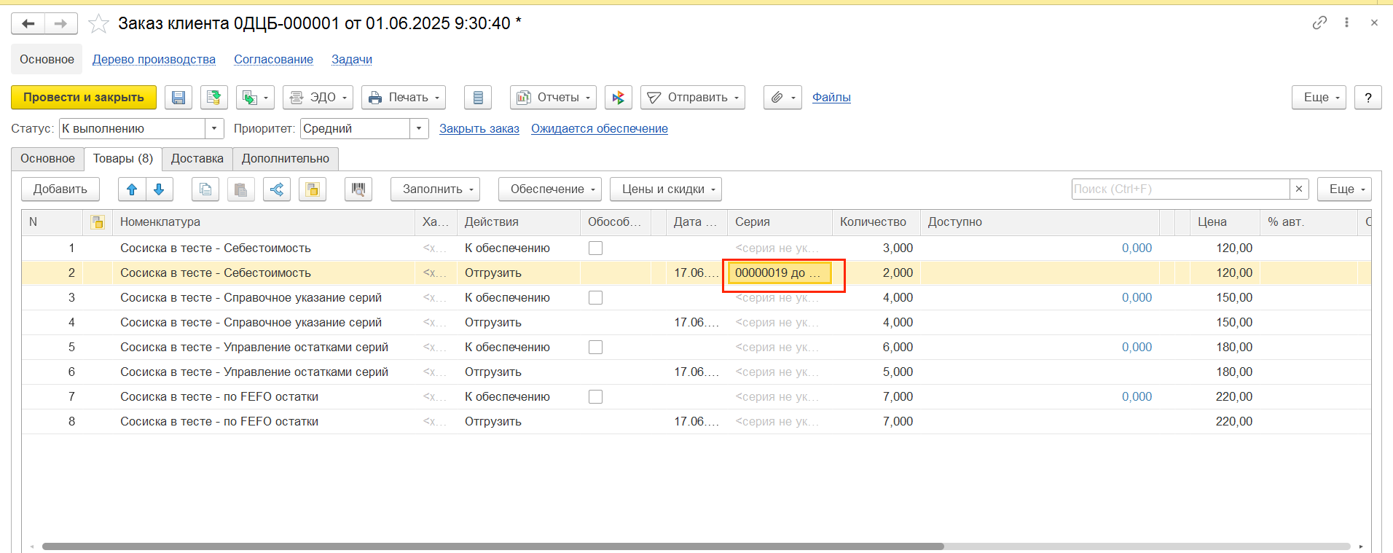
Task: Toggle the segregation checkbox in row 5
Action: [595, 348]
